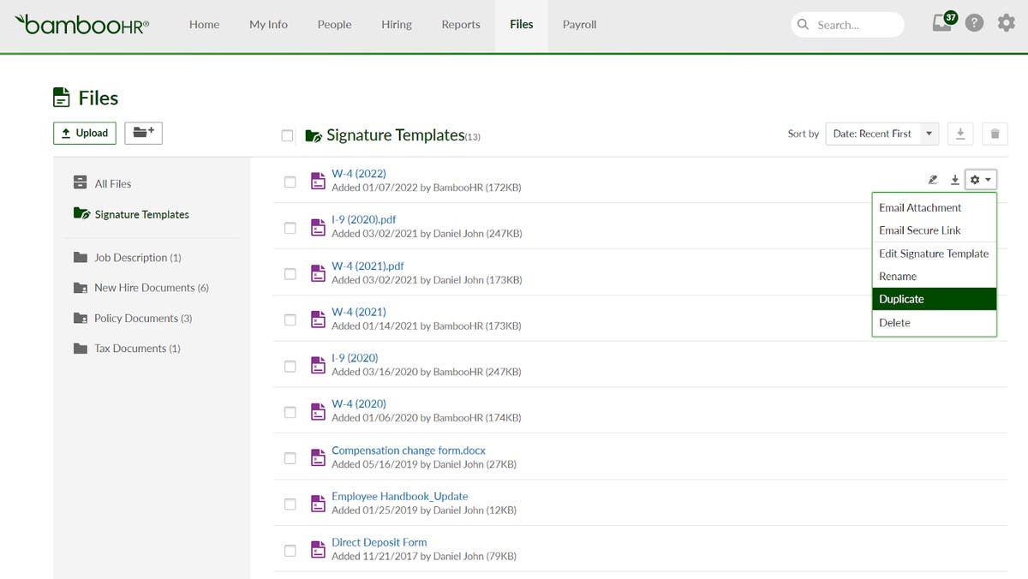
Task: Open the notifications bell icon
Action: (x=942, y=23)
